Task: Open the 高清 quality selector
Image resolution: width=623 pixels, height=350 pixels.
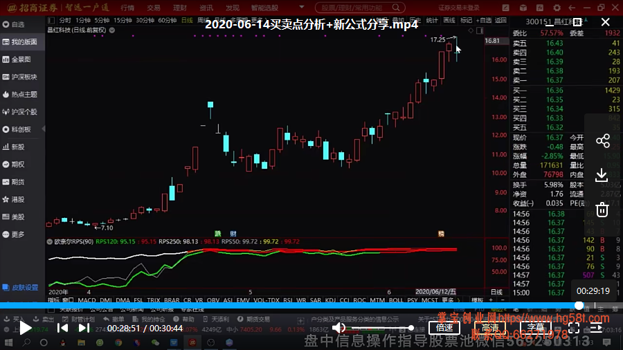Action: click(490, 328)
